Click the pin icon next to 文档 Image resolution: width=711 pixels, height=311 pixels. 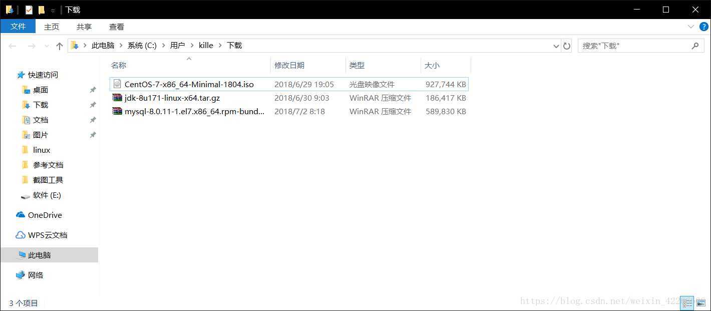[x=93, y=120]
